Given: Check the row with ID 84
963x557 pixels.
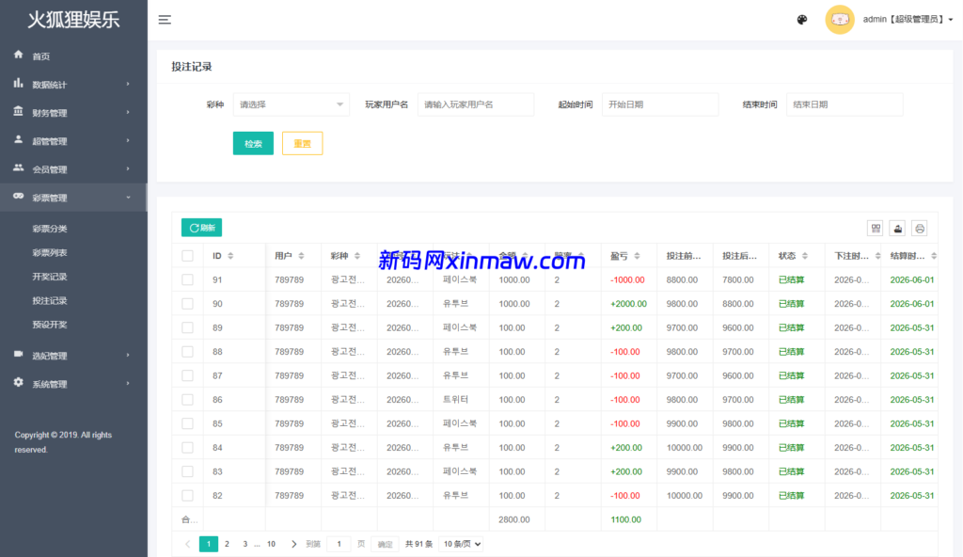Looking at the screenshot, I should click(x=187, y=448).
